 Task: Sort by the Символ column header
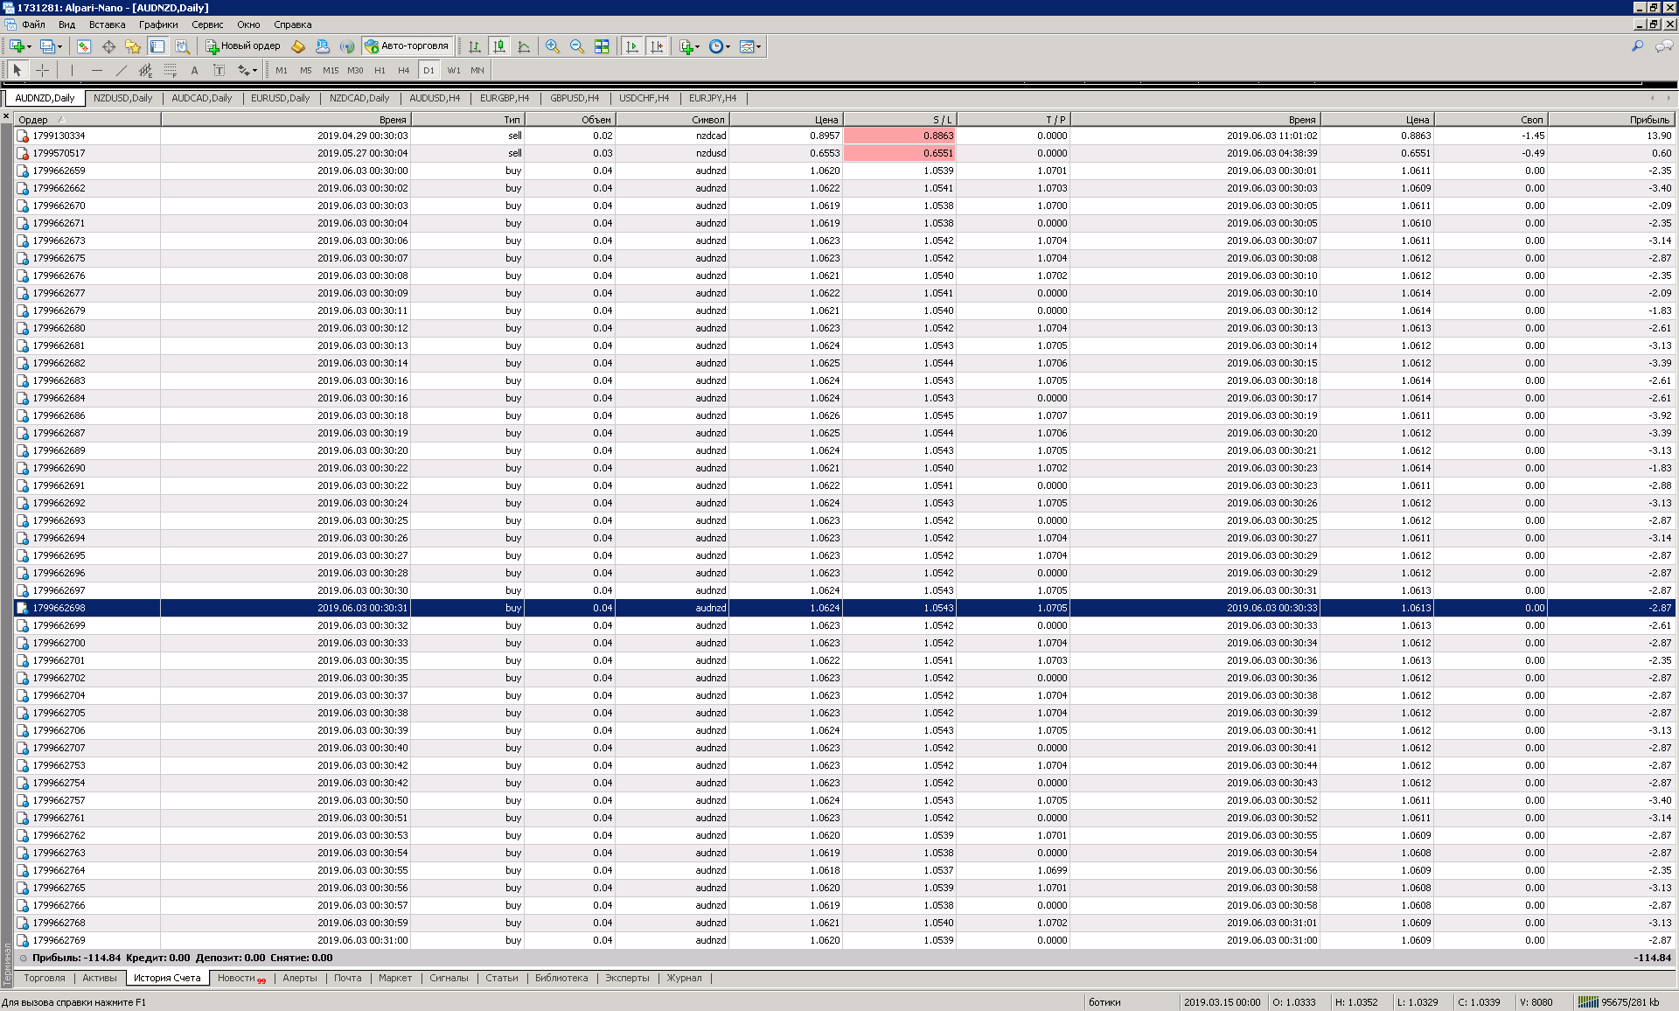tap(672, 120)
